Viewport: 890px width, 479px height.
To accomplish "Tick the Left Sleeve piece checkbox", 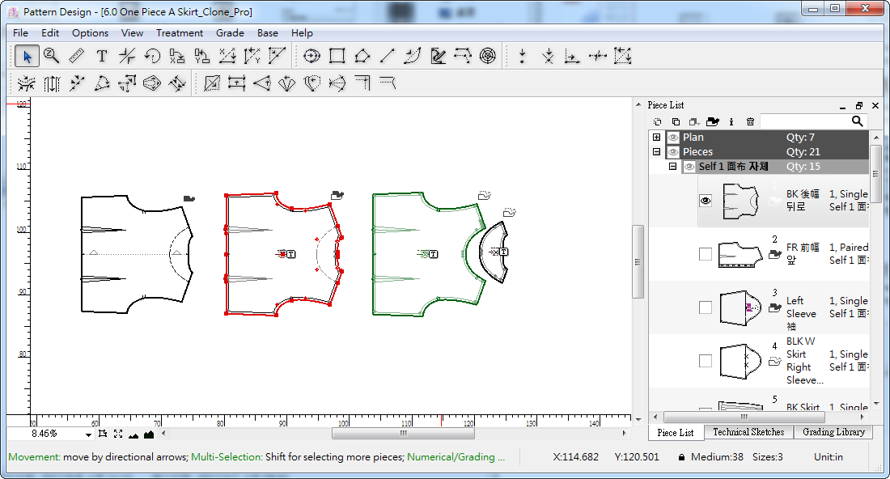I will [706, 307].
